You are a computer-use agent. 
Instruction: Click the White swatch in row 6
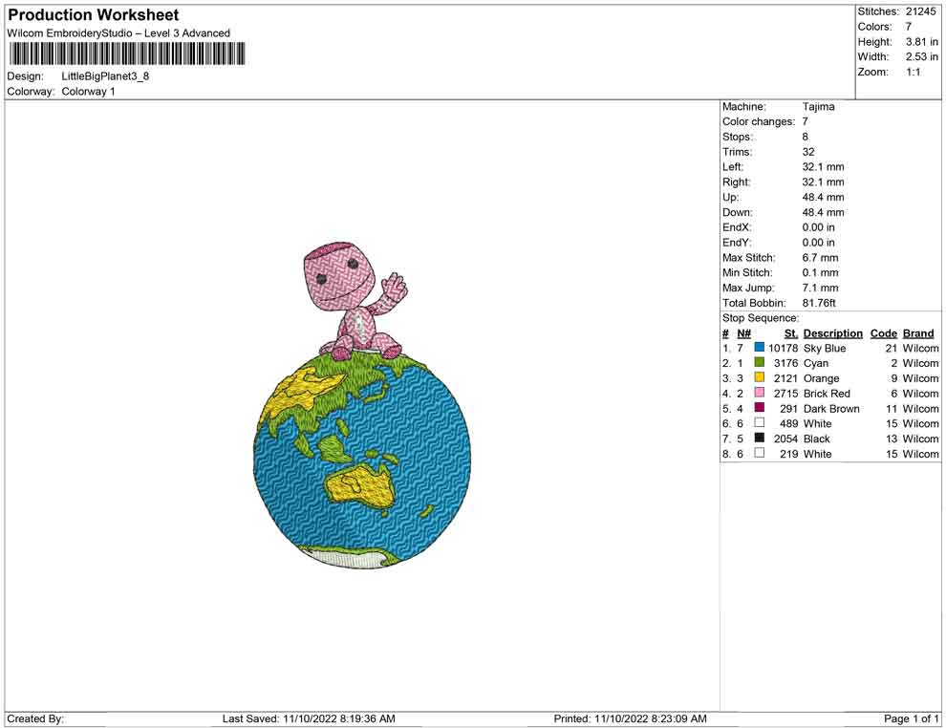759,423
